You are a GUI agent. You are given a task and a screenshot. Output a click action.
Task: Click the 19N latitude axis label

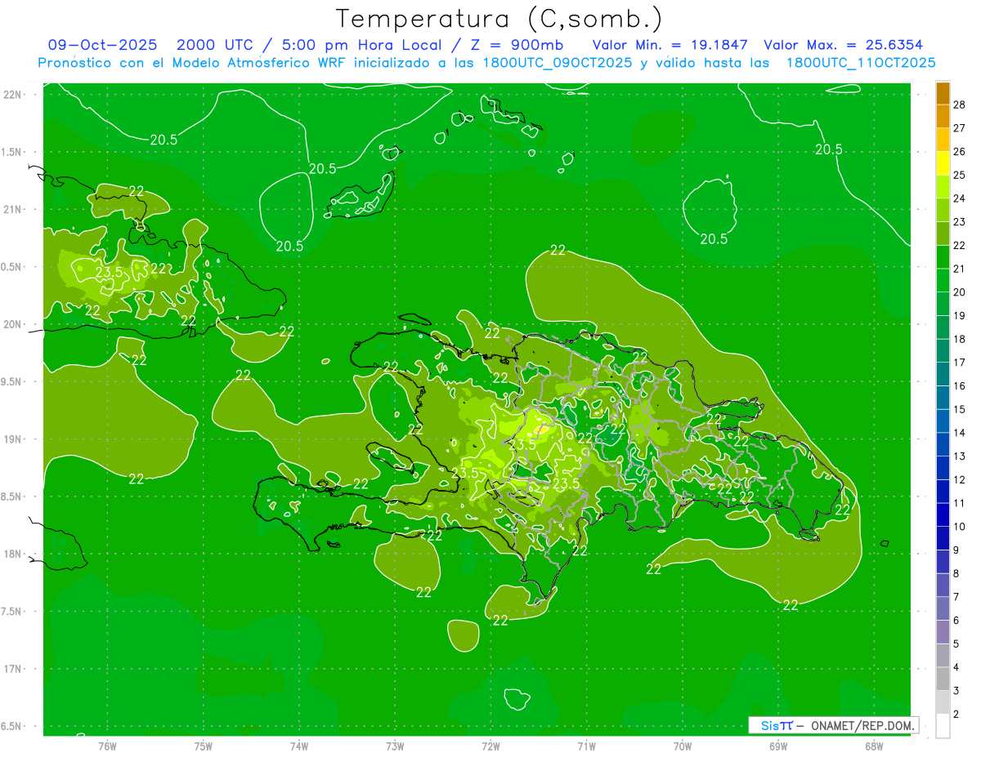pos(12,439)
